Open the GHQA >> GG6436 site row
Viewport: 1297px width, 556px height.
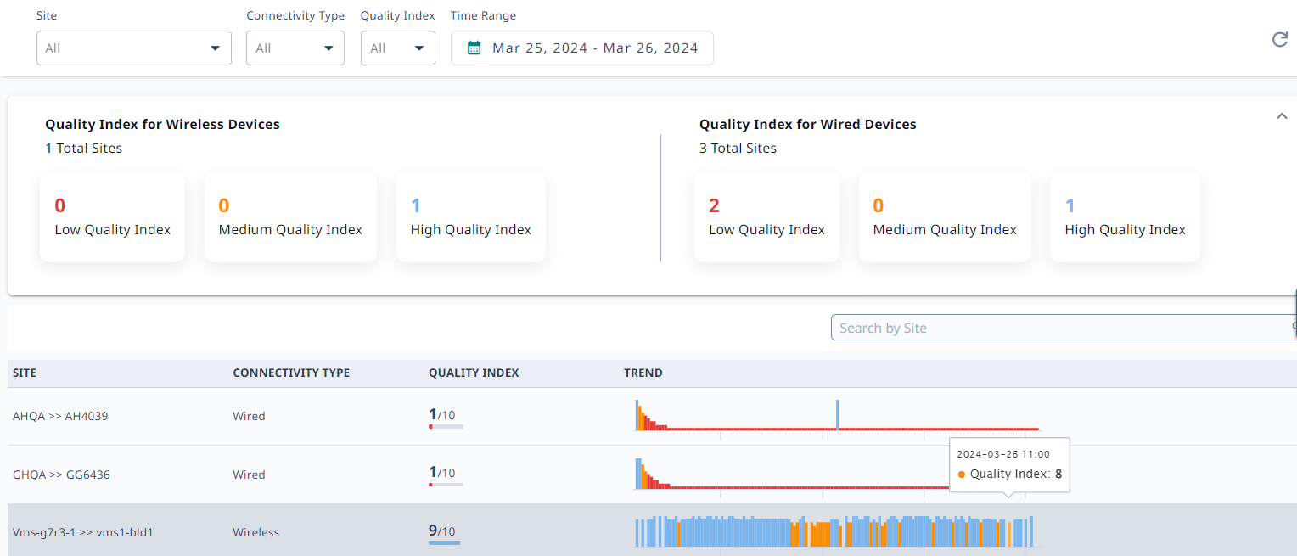[x=61, y=475]
